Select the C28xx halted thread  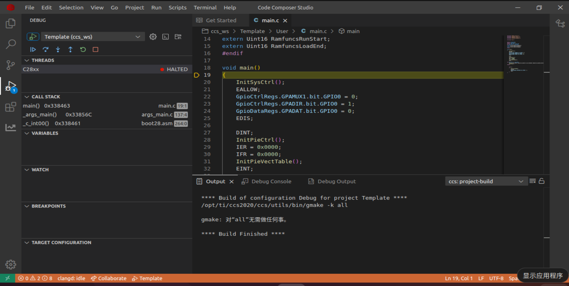(x=107, y=69)
